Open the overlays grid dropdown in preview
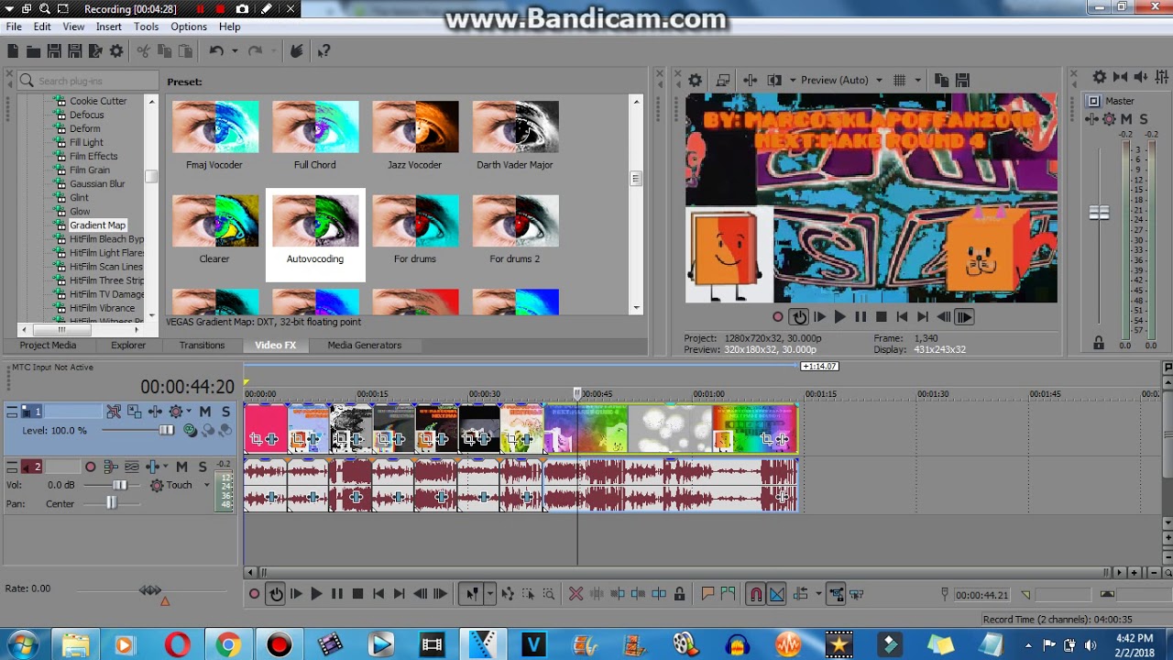The height and width of the screenshot is (660, 1173). click(x=916, y=80)
